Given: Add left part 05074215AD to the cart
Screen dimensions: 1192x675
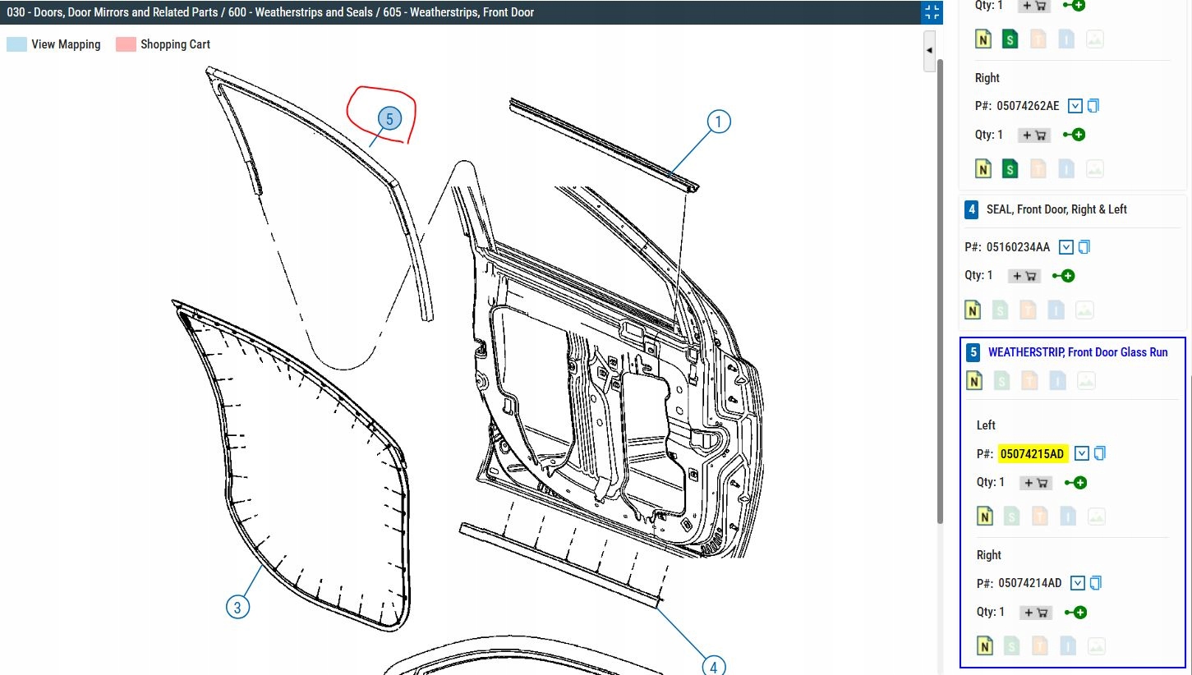Looking at the screenshot, I should (1035, 483).
